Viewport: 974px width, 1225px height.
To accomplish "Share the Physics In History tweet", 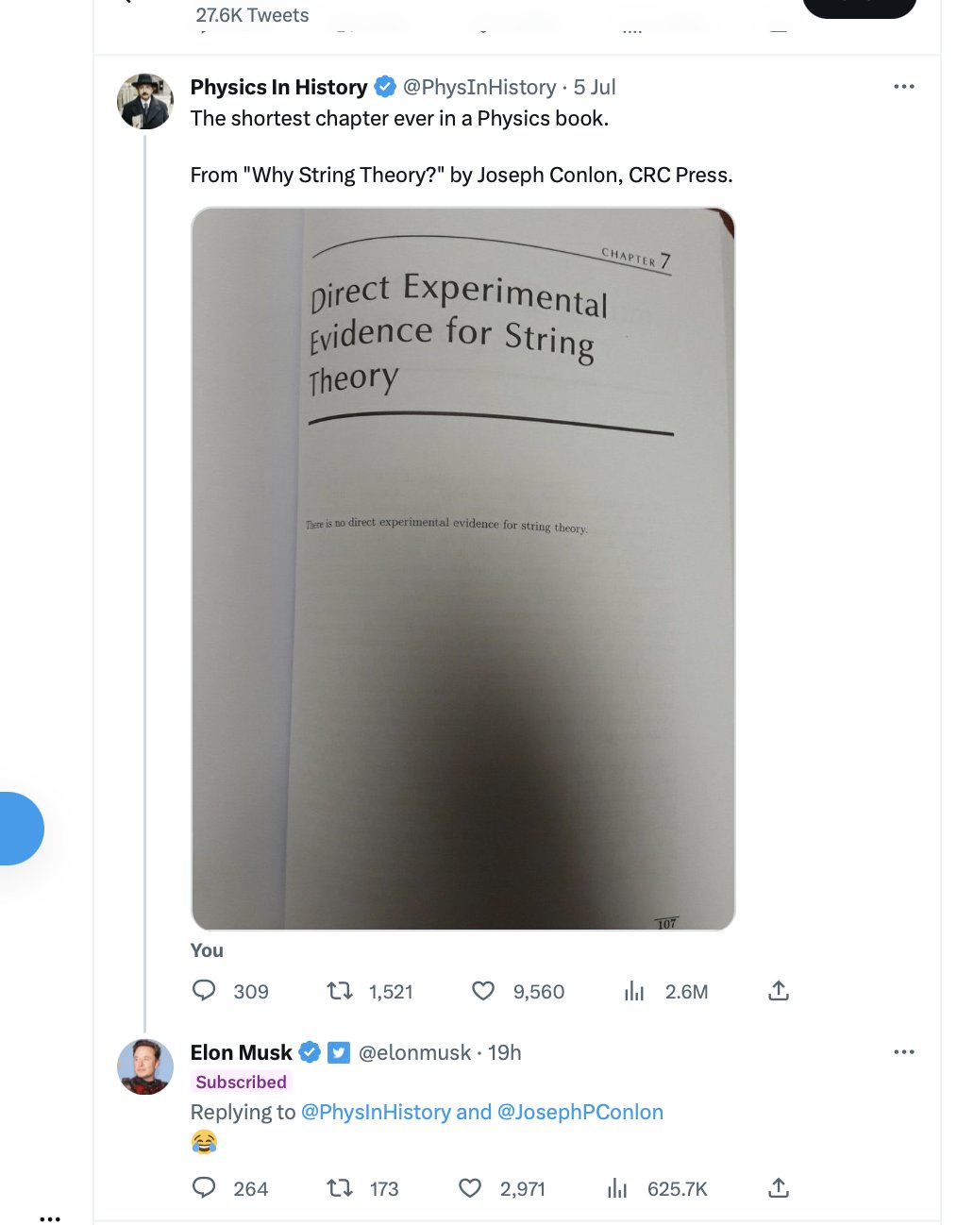I will pyautogui.click(x=779, y=991).
